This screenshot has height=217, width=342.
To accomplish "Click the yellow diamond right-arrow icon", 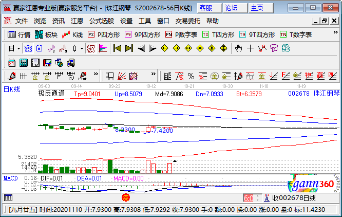I will tap(176, 48).
